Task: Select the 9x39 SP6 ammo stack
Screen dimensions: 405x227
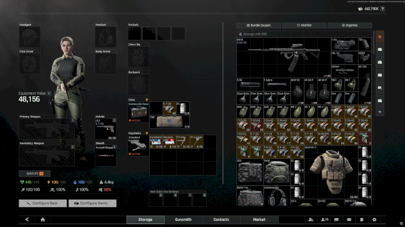Action: coord(324,138)
